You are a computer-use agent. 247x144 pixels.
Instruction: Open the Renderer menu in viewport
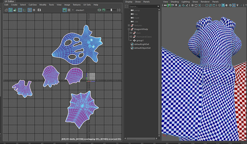(x=205, y=2)
